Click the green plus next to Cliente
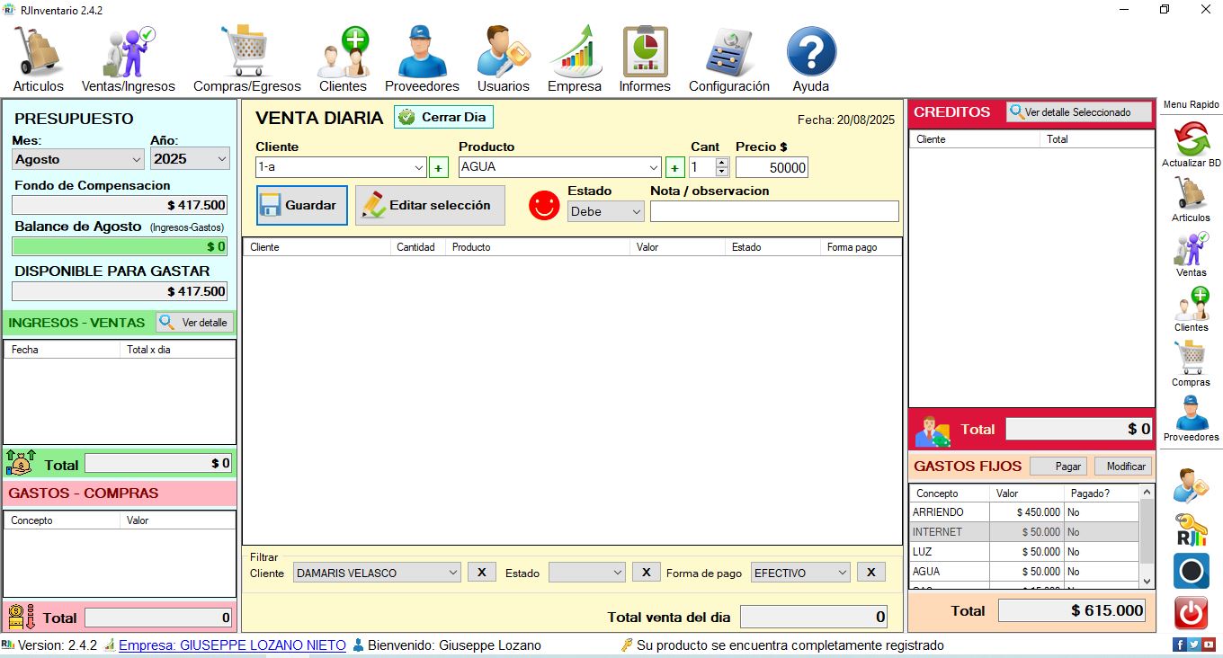This screenshot has width=1223, height=658. (438, 167)
